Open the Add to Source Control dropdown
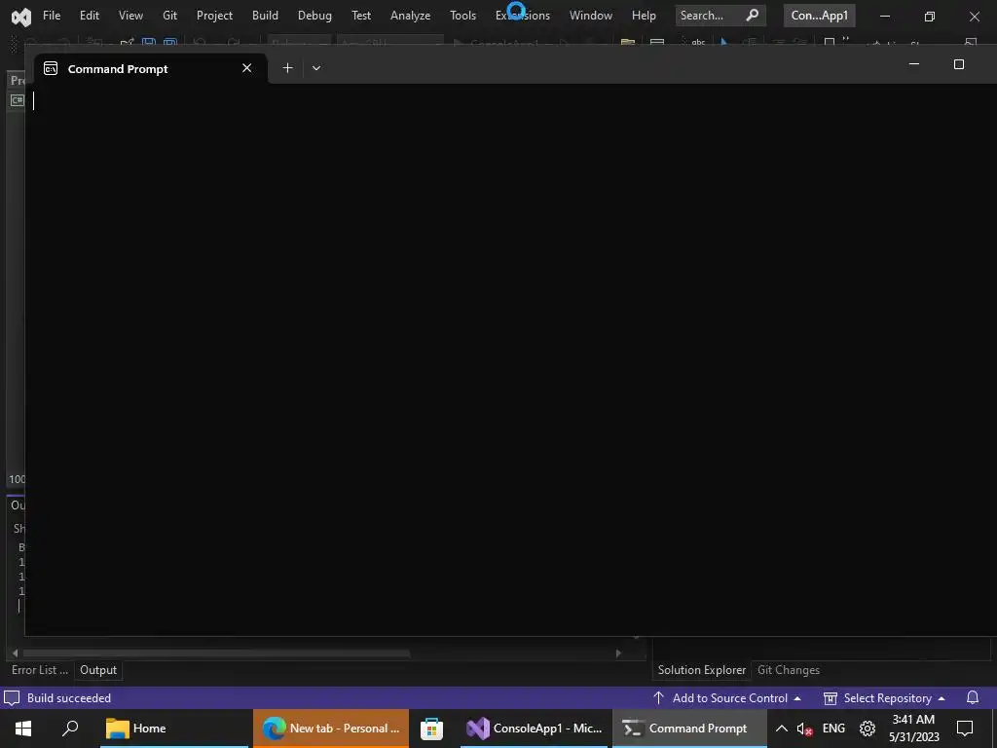Image resolution: width=997 pixels, height=748 pixels. pyautogui.click(x=727, y=697)
